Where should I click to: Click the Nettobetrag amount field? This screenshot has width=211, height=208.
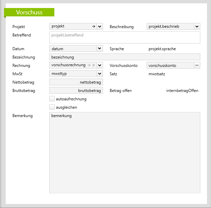point(76,82)
